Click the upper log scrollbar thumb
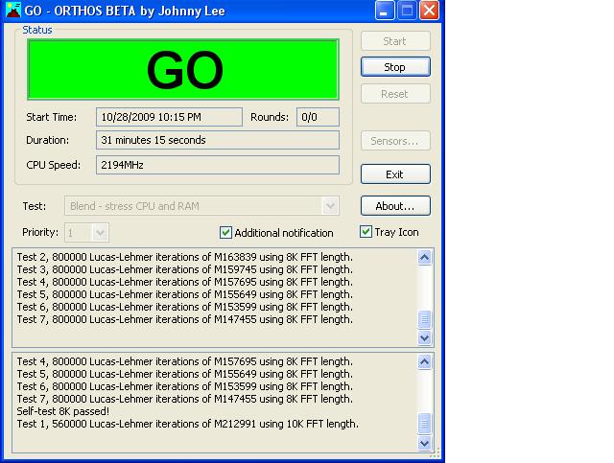Viewport: 614px width, 463px height. tap(424, 319)
